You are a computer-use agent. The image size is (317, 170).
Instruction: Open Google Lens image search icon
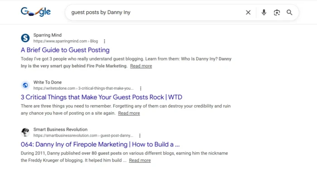(277, 12)
